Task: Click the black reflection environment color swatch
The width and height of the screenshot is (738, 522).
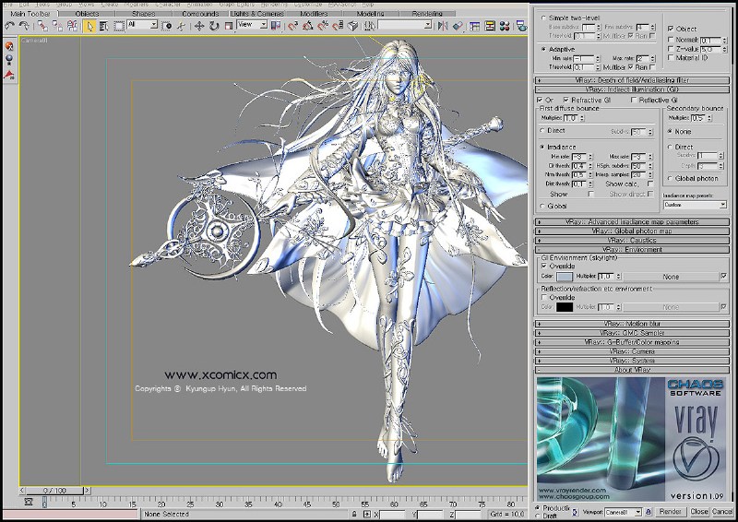Action: (564, 307)
